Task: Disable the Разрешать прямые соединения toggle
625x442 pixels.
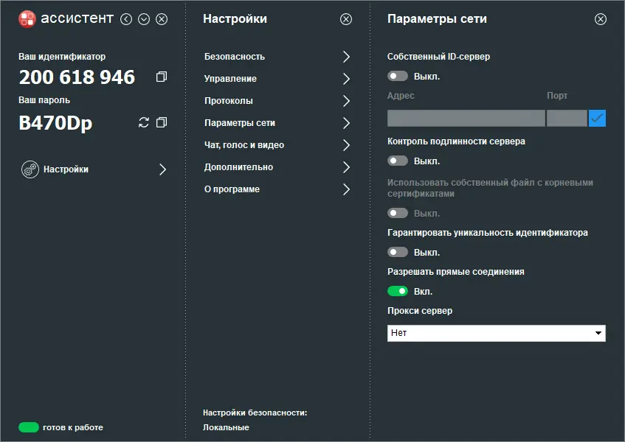Action: 398,291
